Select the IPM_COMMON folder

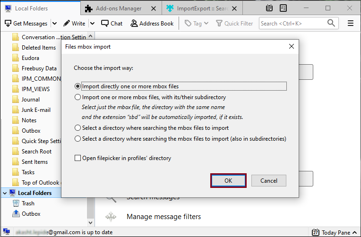click(x=41, y=79)
